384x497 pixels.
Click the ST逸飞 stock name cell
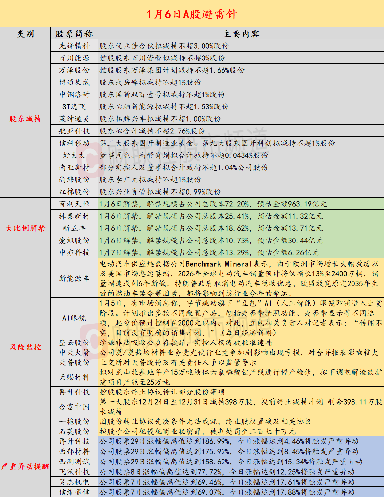click(74, 106)
